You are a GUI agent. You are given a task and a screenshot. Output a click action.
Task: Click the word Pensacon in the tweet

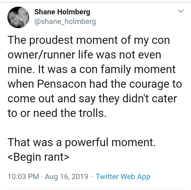pos(62,84)
